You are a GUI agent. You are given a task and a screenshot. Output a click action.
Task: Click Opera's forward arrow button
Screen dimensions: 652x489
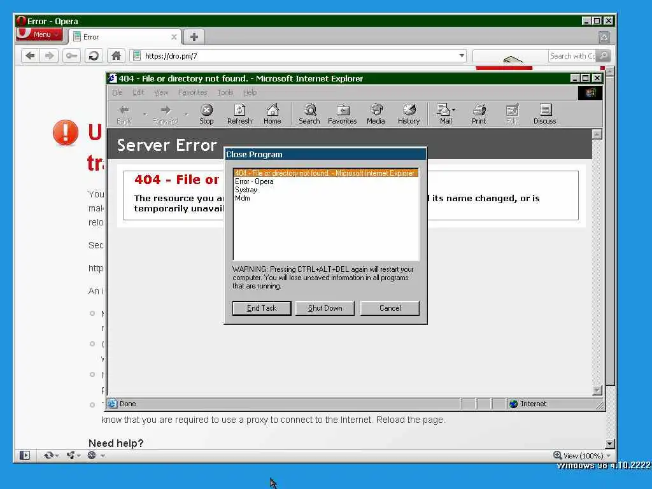(x=50, y=56)
